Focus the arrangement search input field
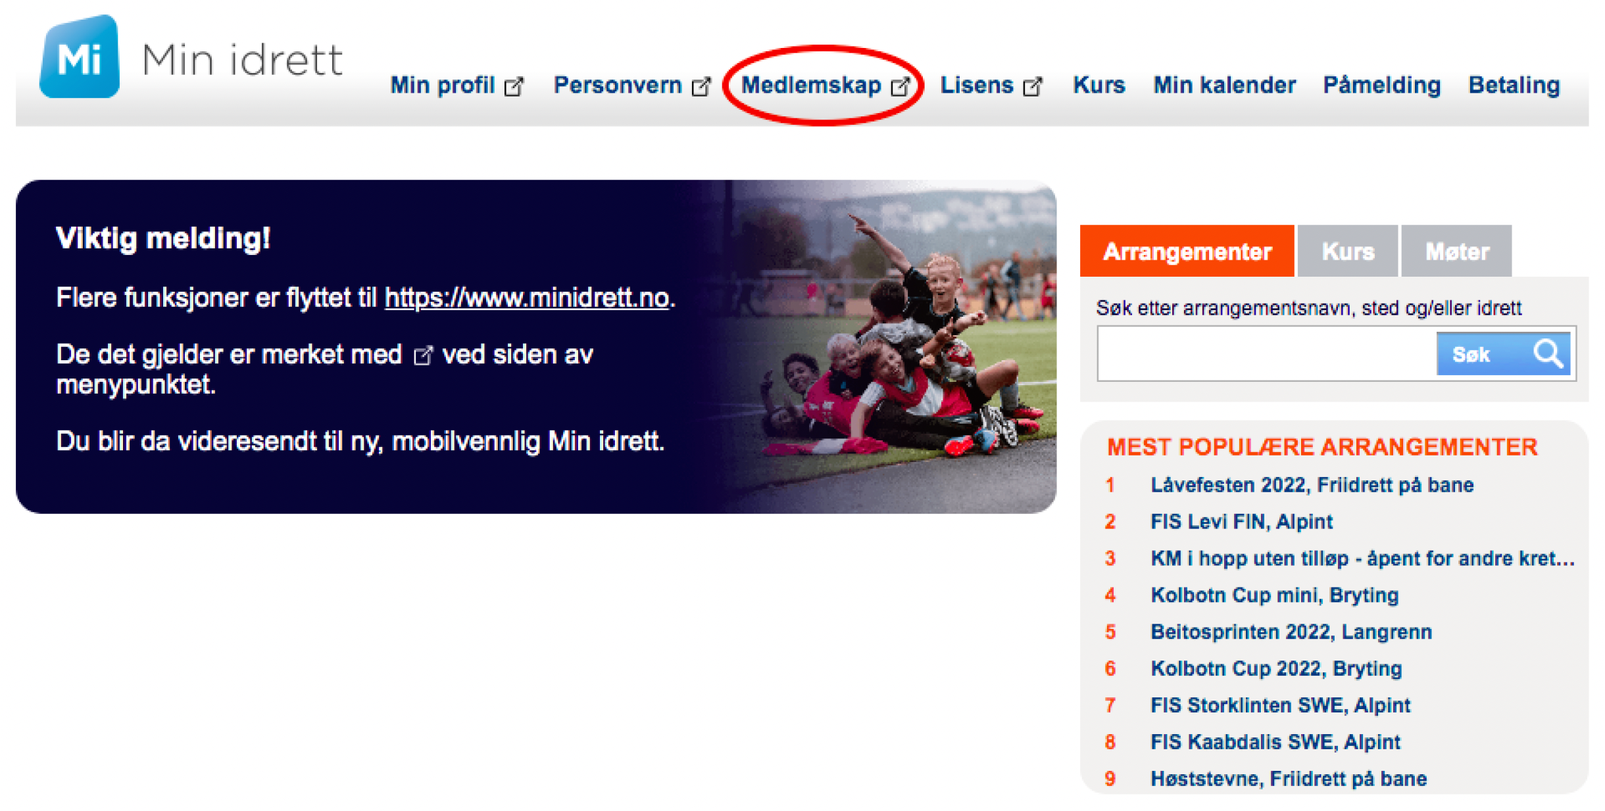The image size is (1605, 811). tap(1267, 354)
